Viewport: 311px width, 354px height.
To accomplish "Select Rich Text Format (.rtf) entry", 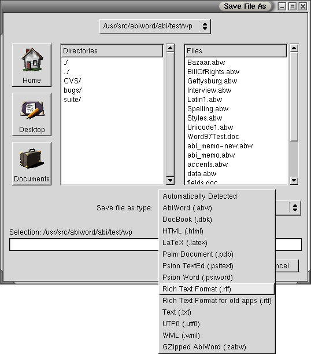I will click(217, 289).
